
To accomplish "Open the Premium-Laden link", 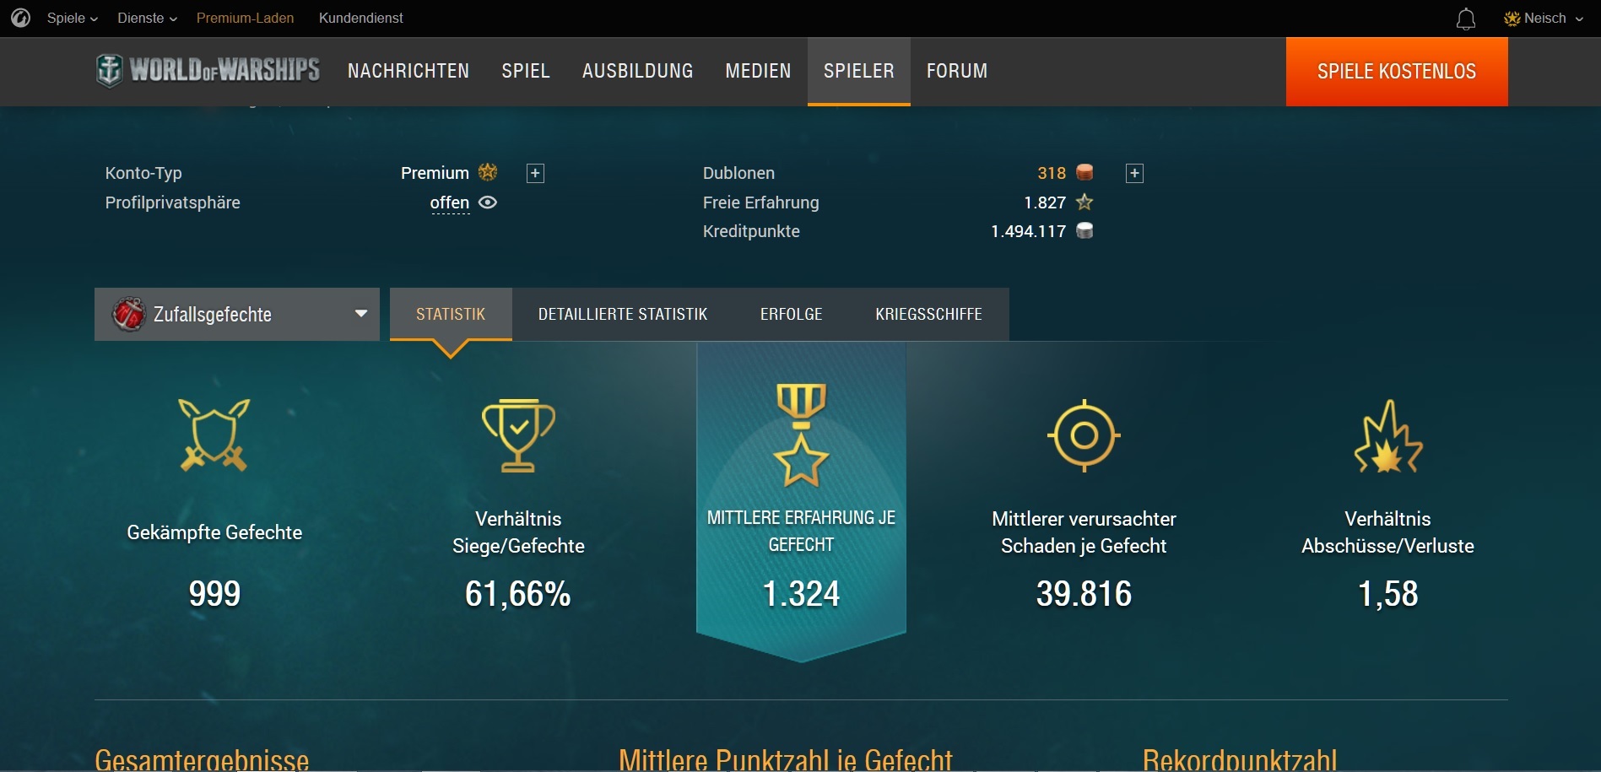I will (245, 18).
